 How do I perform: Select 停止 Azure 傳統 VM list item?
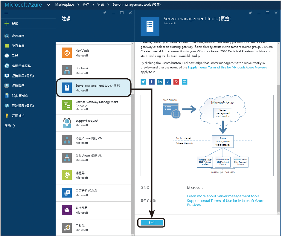click(93, 140)
